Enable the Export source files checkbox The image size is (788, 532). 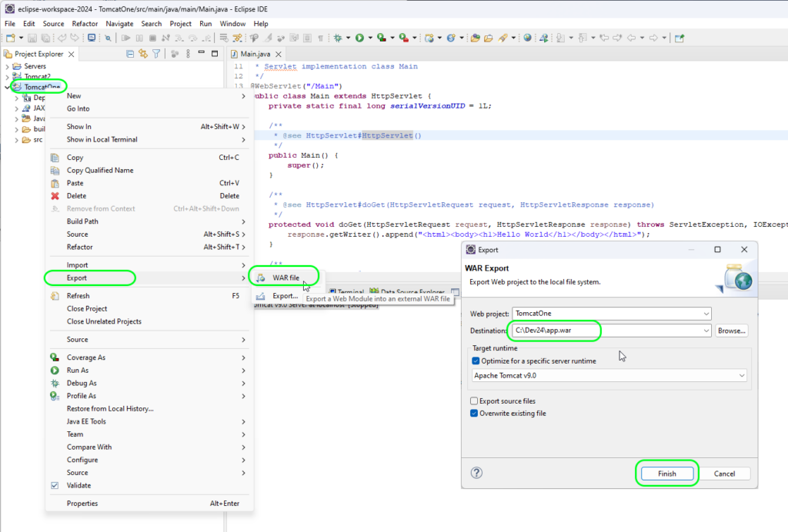[474, 401]
